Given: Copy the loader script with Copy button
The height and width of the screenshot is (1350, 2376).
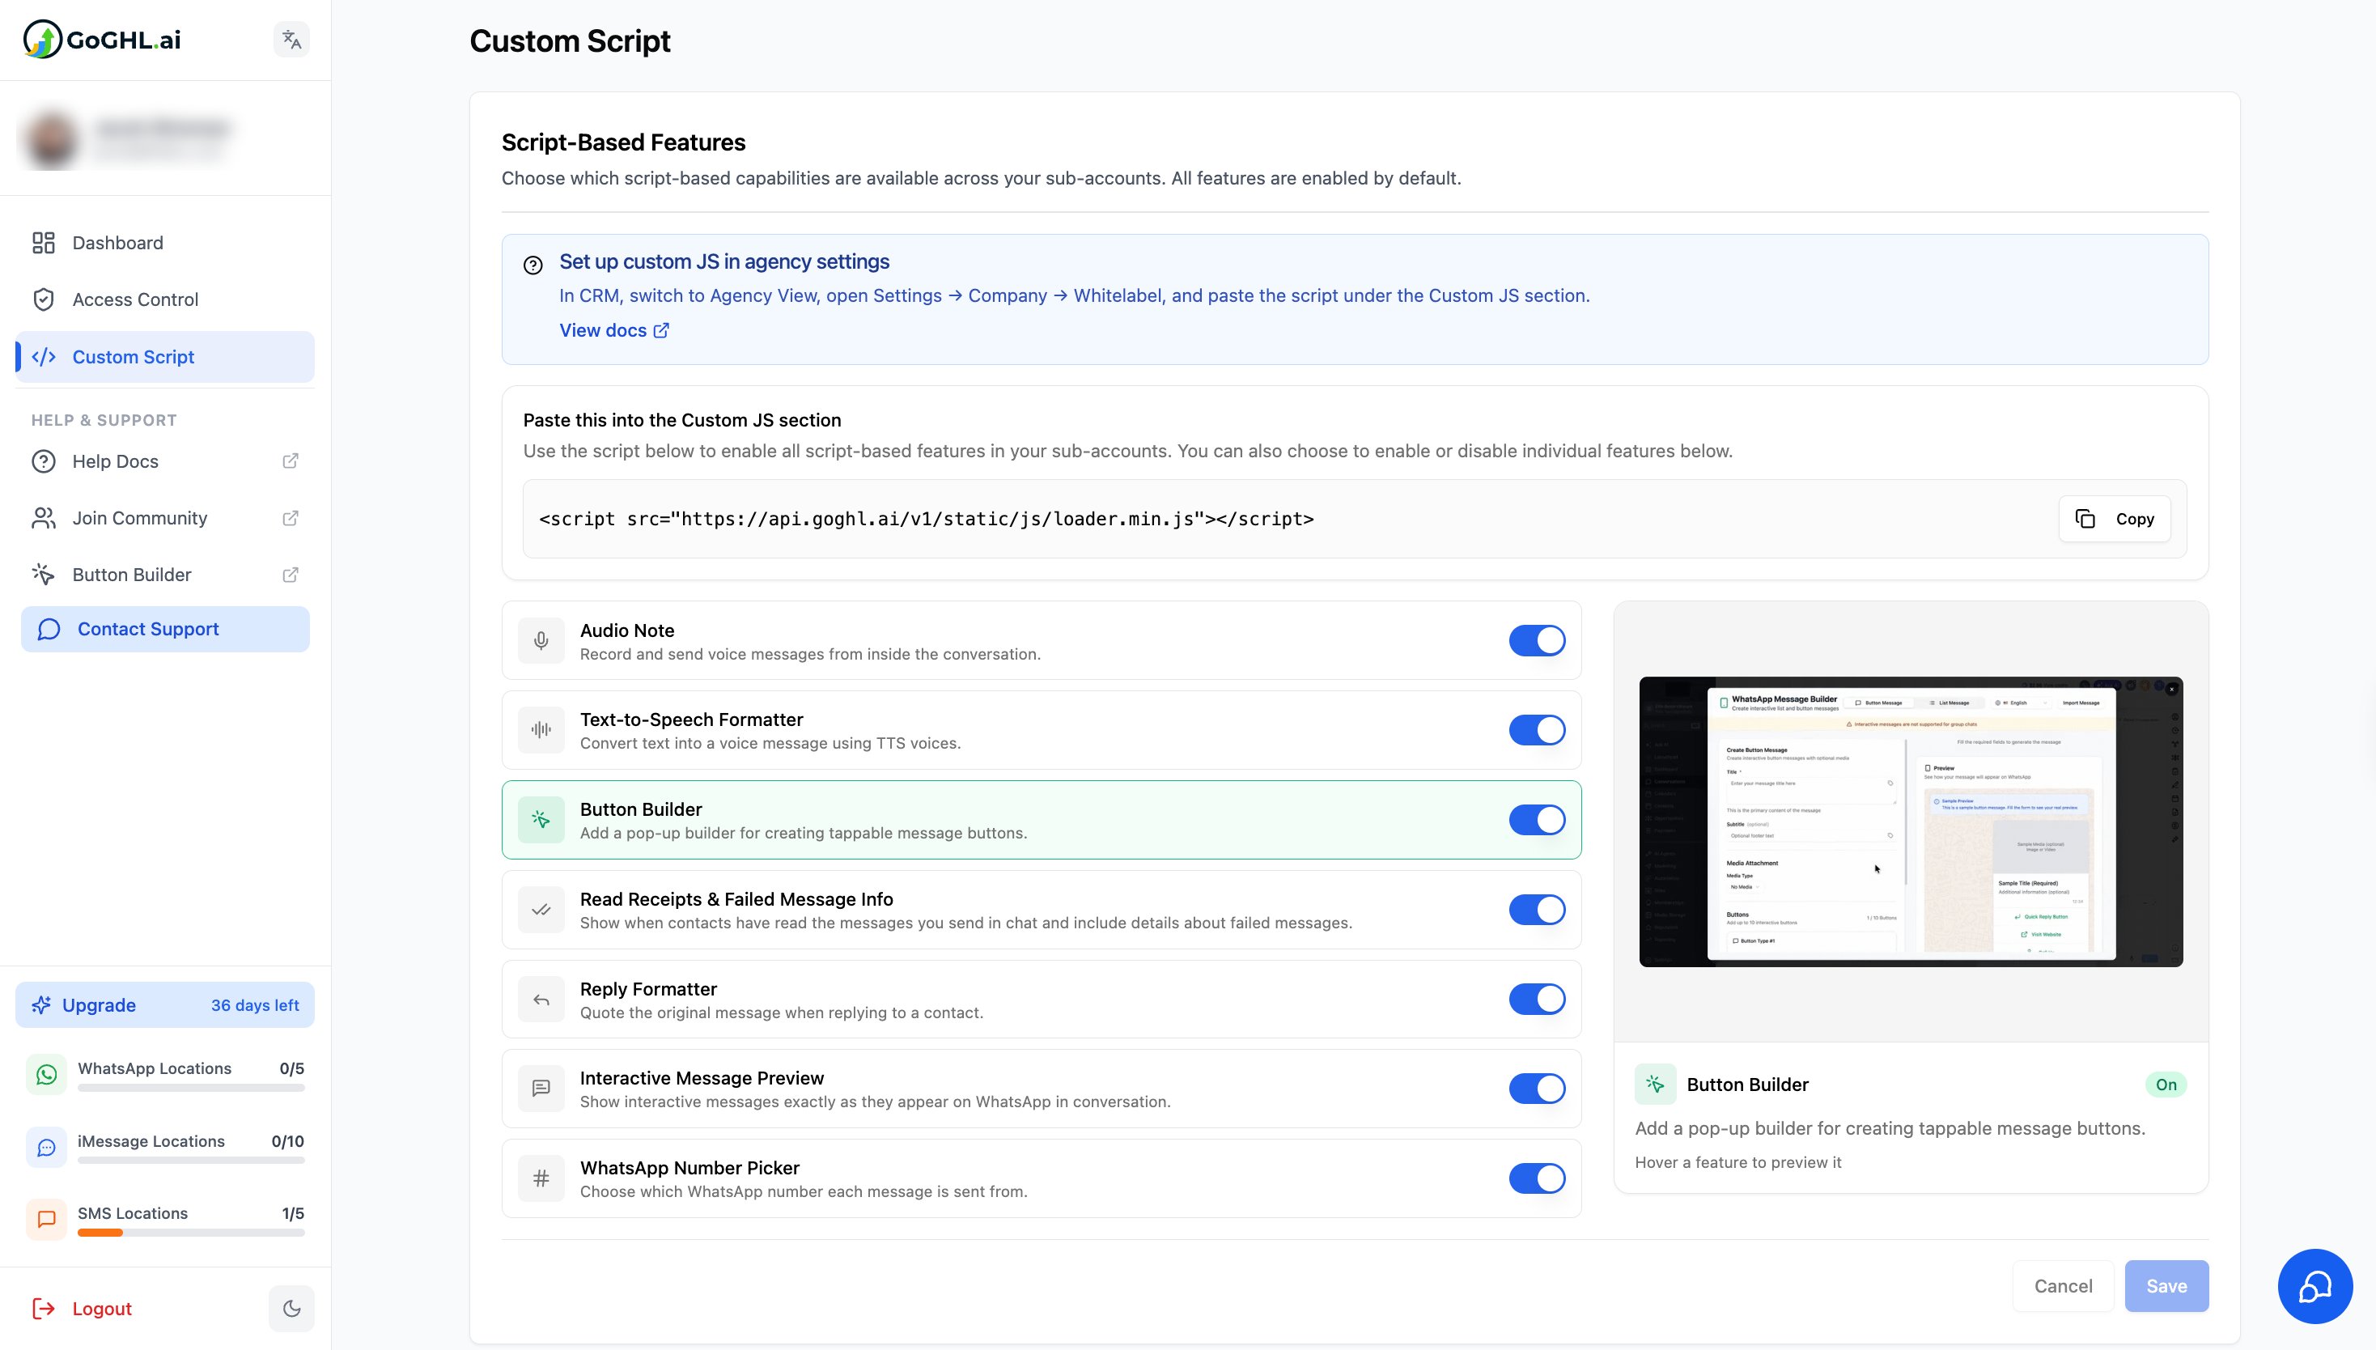Looking at the screenshot, I should (x=2115, y=520).
